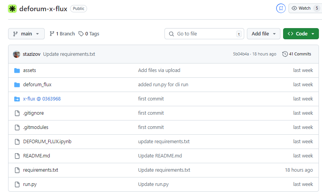Click the deforum-x-flux repository logo icon
Viewport: 322px width, 194px height.
pyautogui.click(x=12, y=8)
